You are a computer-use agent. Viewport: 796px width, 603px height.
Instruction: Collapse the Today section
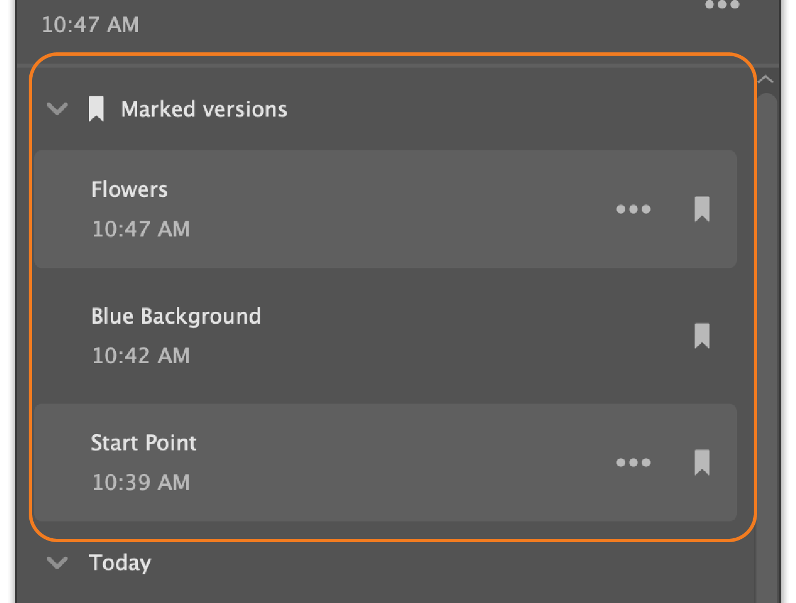57,562
